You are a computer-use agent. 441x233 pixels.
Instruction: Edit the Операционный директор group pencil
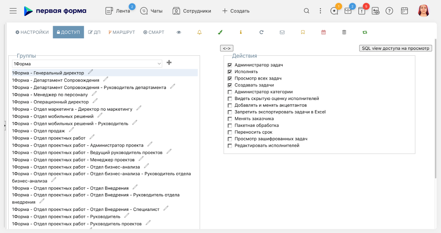(x=95, y=101)
